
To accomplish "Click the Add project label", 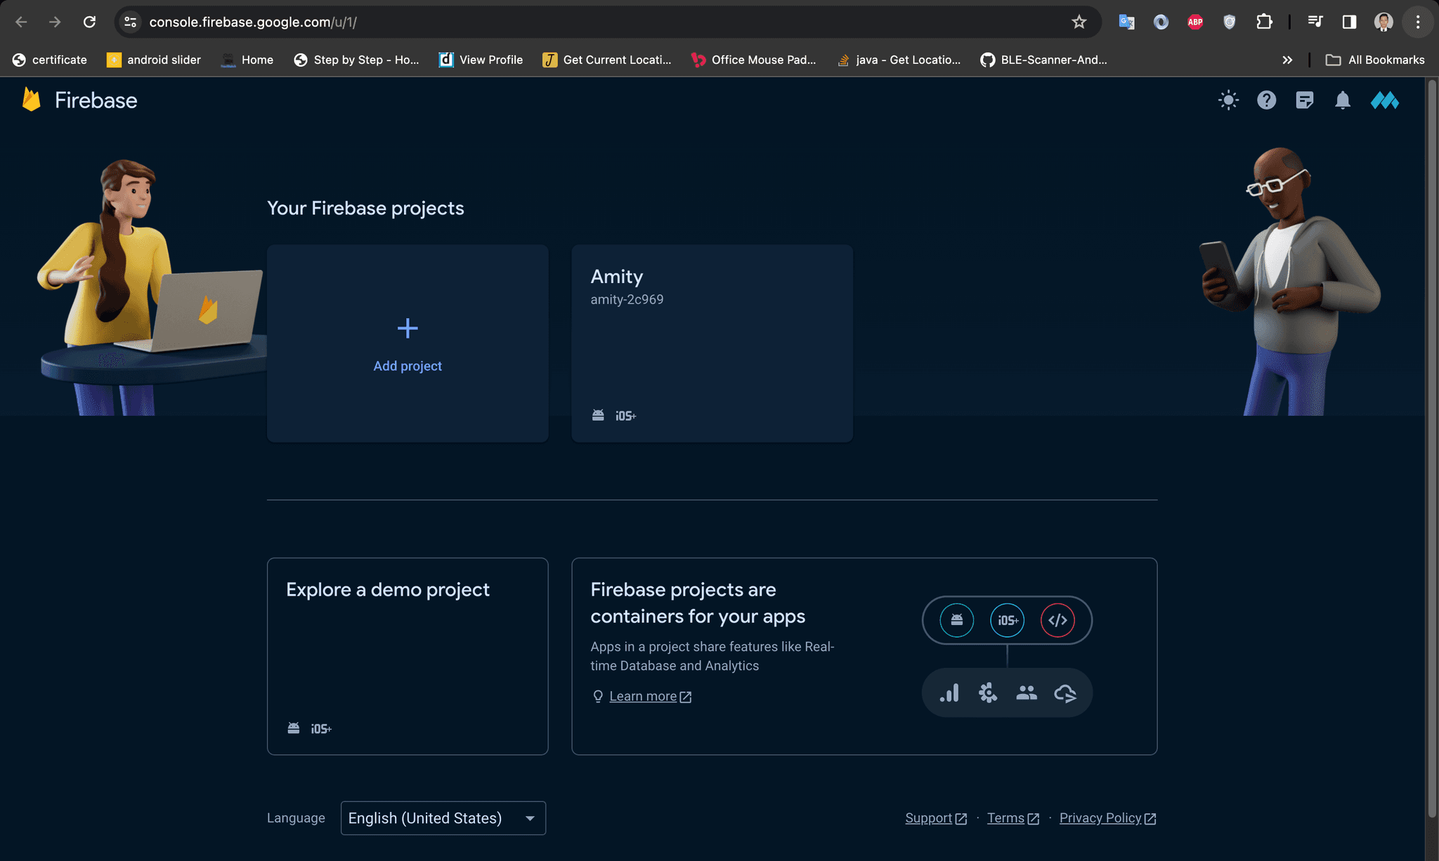I will click(408, 366).
